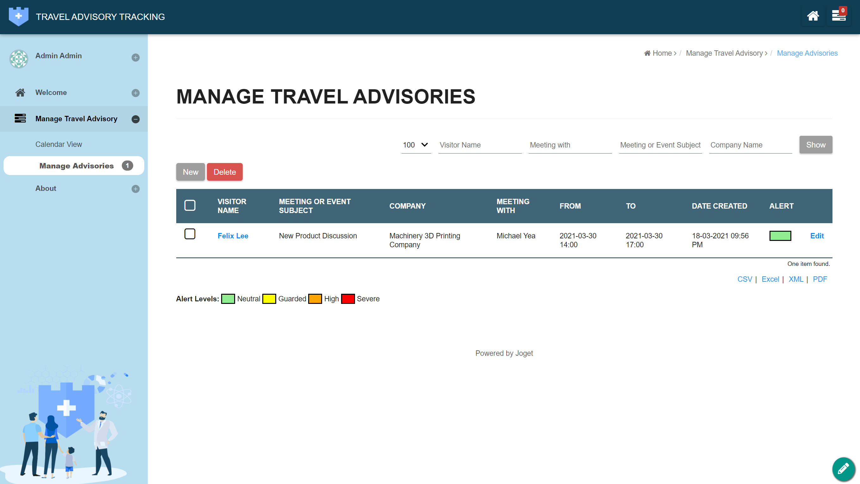Open the Welcome menu item

pos(51,92)
